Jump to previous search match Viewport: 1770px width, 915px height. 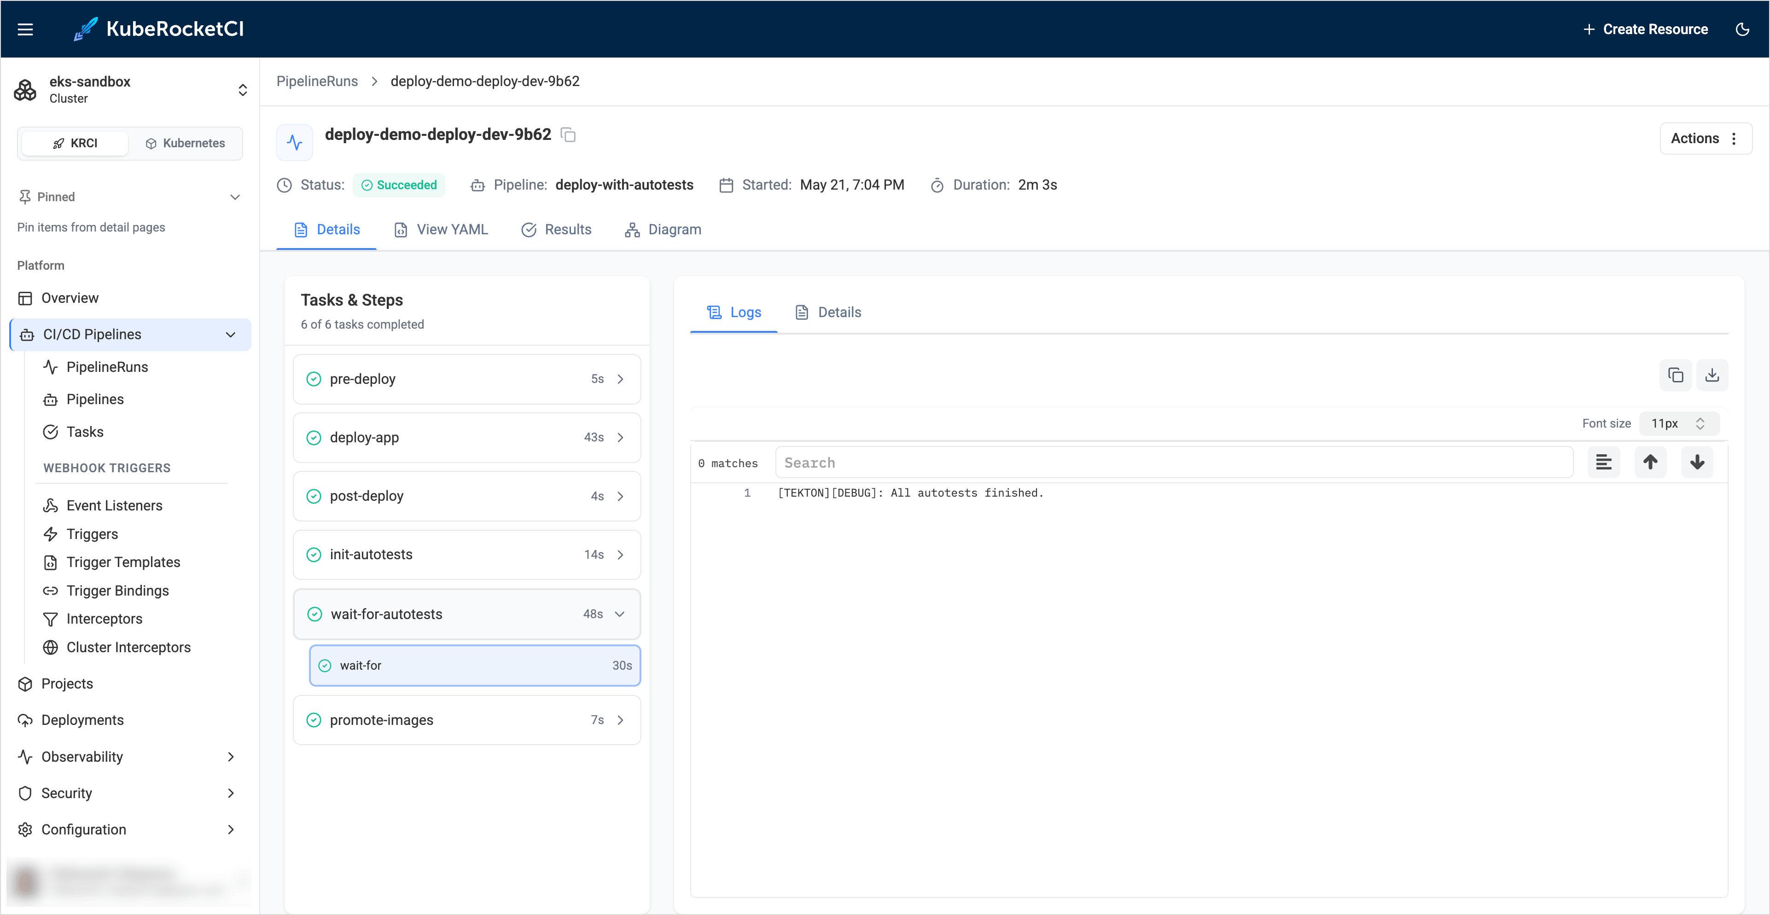[1650, 462]
